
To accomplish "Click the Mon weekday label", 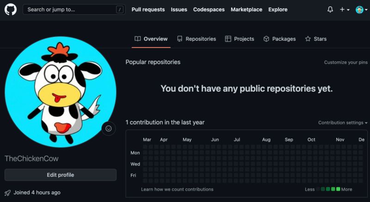I will 135,153.
